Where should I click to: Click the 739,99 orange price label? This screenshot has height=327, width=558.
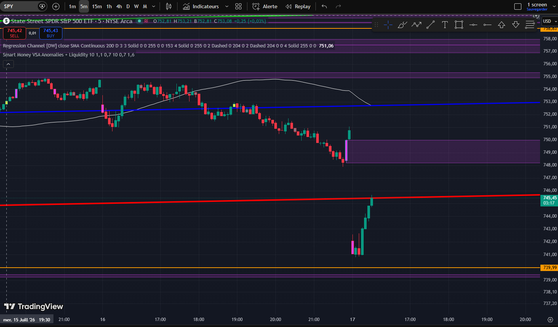548,268
